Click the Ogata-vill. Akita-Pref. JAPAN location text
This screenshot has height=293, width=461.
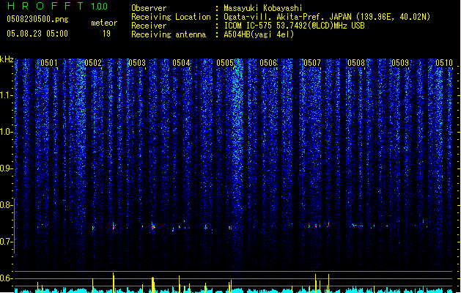coord(327,17)
